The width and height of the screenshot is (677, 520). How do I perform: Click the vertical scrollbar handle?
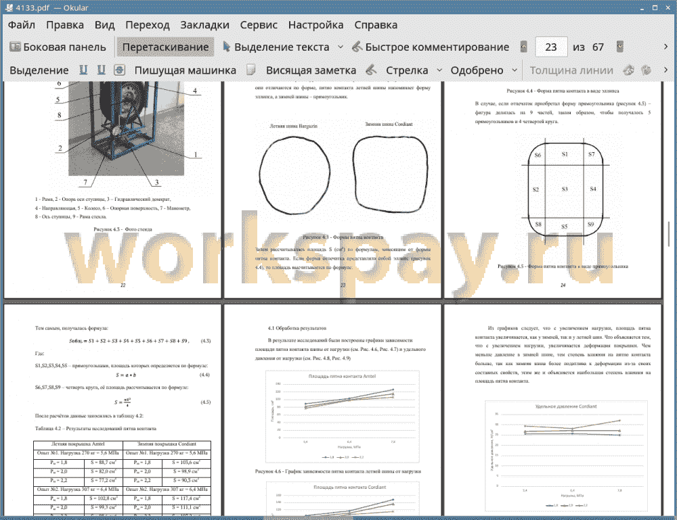coord(668,233)
